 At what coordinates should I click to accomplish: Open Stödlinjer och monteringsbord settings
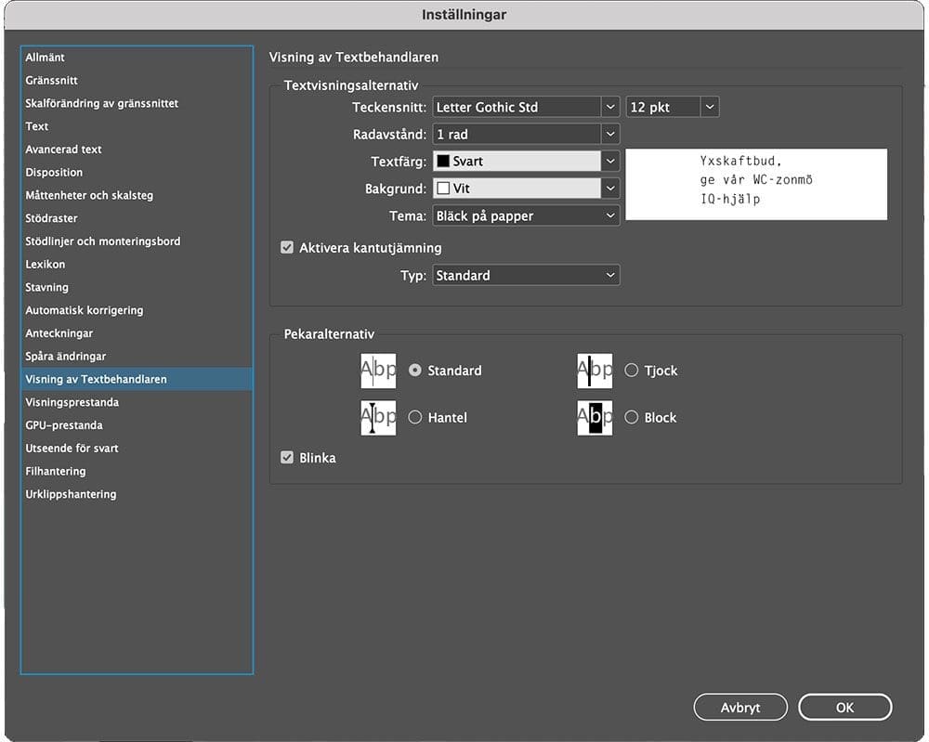tap(137, 241)
